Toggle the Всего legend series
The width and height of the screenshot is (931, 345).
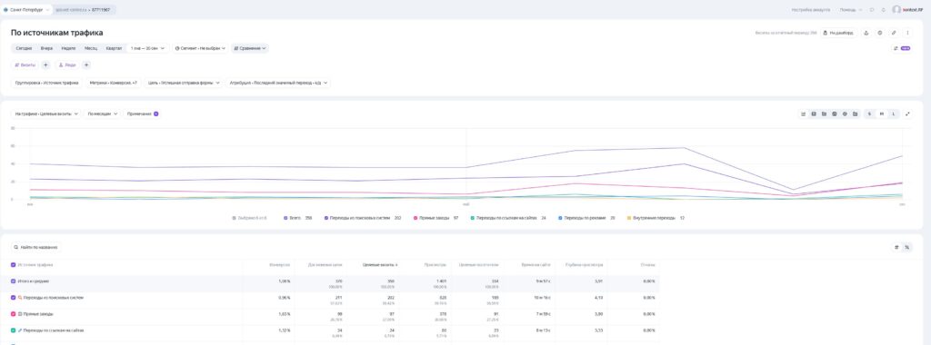click(298, 218)
